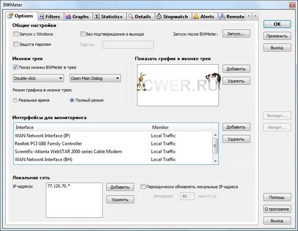Toggle Без подтверждения о выходе checkbox

[82, 34]
